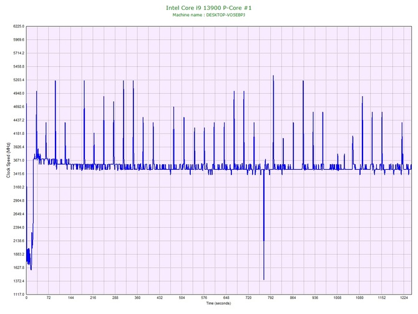The height and width of the screenshot is (314, 418).
Task: Click the 792 seconds x-axis label
Action: (271, 298)
